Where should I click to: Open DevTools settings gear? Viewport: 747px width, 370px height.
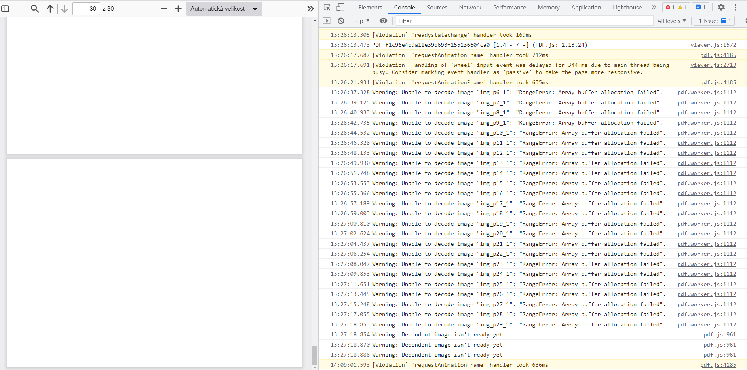721,7
